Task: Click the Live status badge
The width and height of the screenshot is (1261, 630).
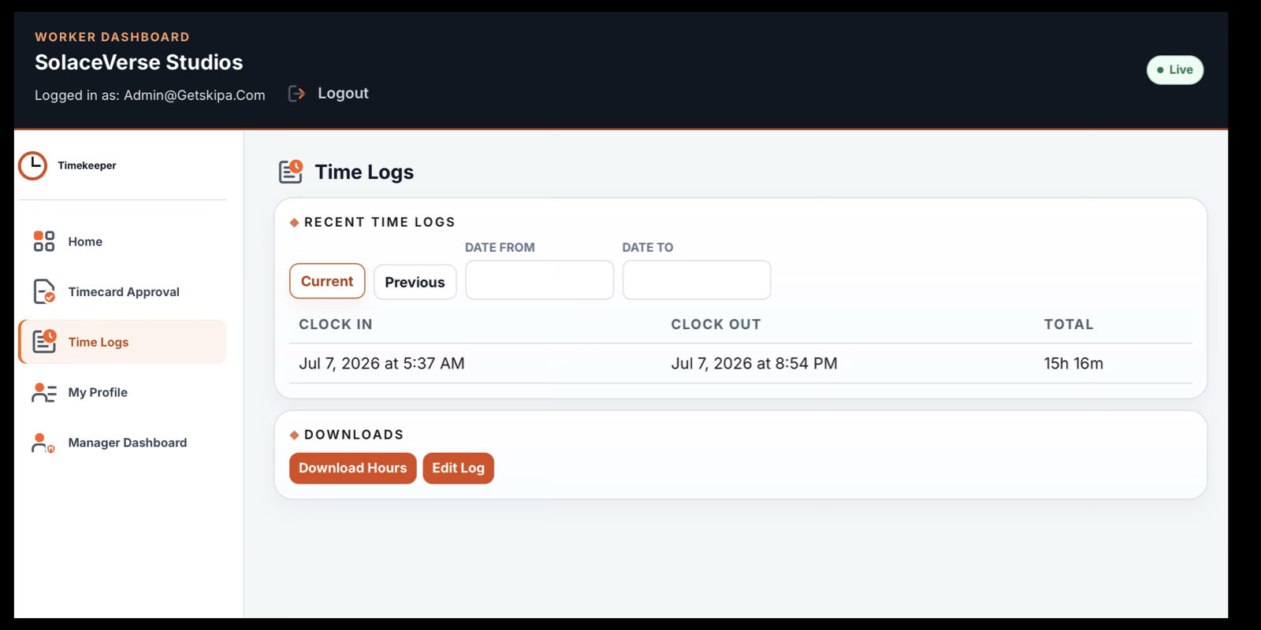Action: [x=1174, y=69]
